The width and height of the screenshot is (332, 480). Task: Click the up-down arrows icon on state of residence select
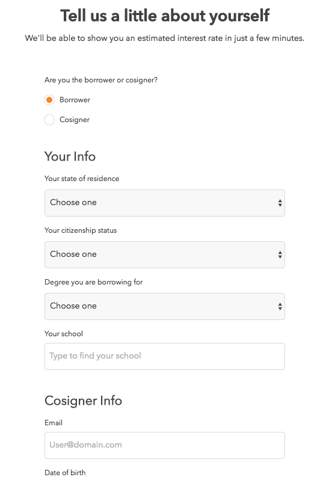[280, 203]
